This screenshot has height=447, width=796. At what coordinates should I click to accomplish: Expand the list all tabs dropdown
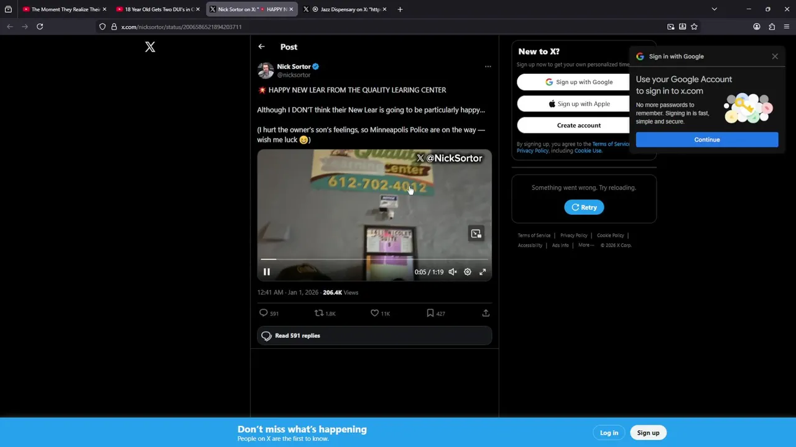click(714, 9)
